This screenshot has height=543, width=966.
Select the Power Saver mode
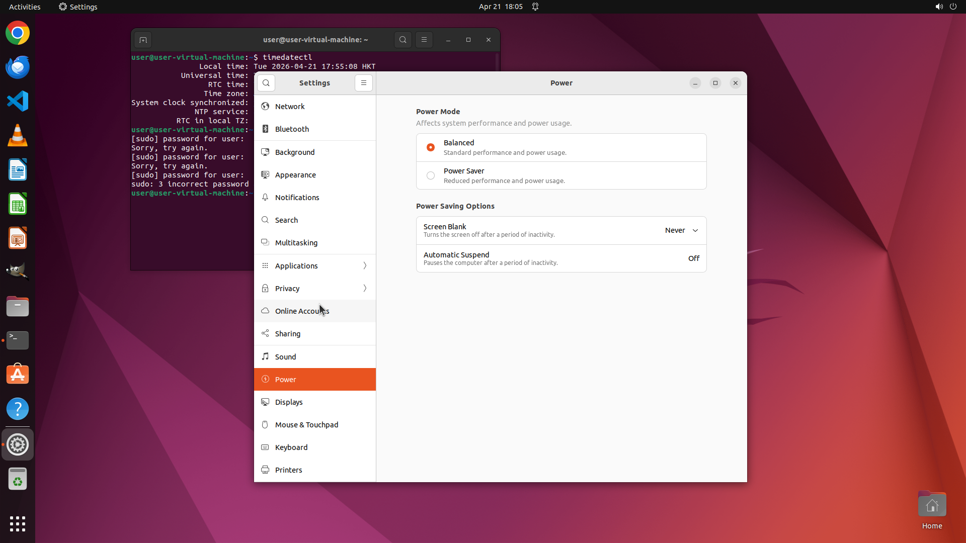point(431,175)
